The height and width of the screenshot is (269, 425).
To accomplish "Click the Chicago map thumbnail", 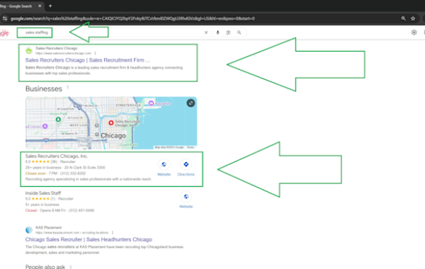I will pos(111,123).
